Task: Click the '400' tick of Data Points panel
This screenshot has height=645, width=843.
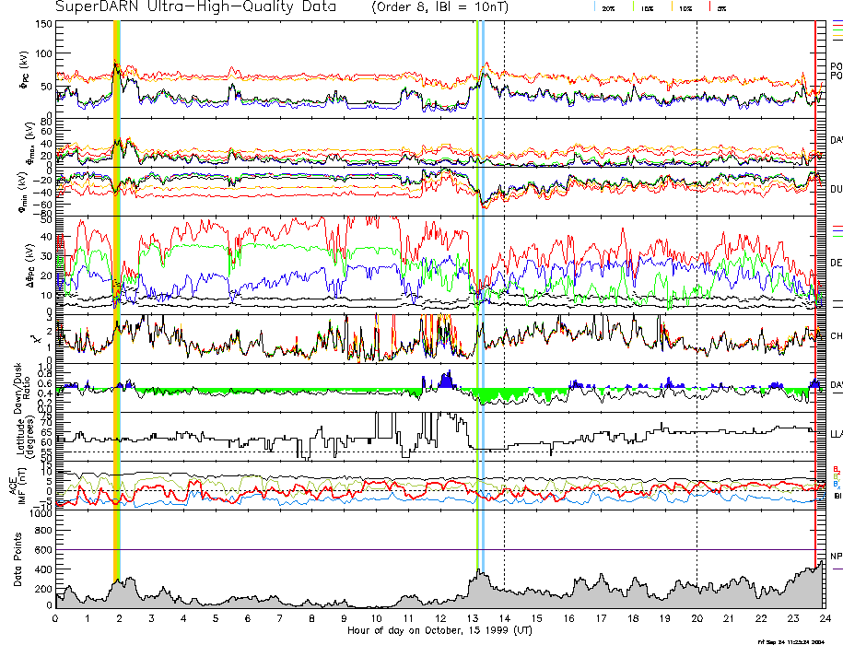Action: [44, 569]
